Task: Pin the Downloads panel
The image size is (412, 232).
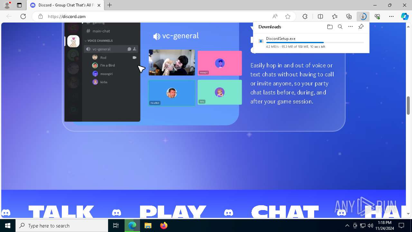Action: pyautogui.click(x=361, y=27)
